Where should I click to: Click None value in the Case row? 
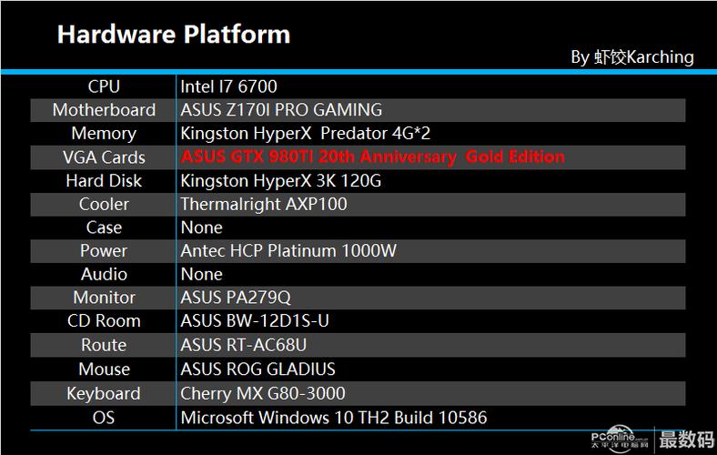pyautogui.click(x=202, y=227)
